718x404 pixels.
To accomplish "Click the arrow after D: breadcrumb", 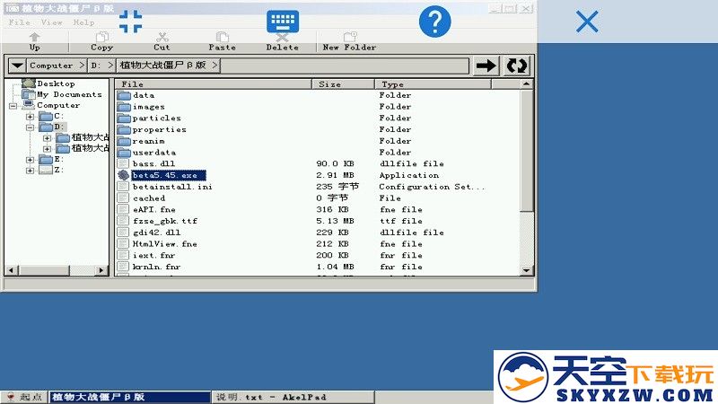I will click(x=110, y=66).
